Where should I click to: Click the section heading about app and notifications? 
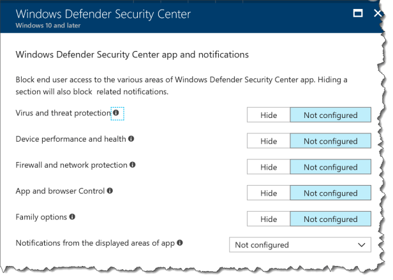132,55
